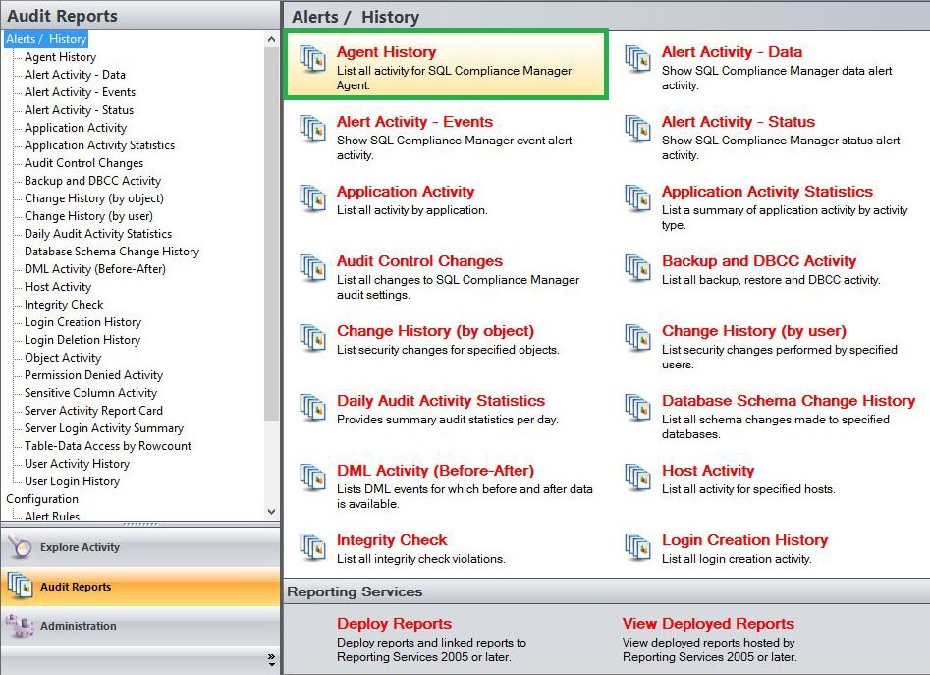
Task: Click the Alert Activity - Events report icon
Action: click(x=312, y=129)
